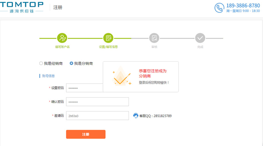The height and width of the screenshot is (146, 263).
Task: Click the 注册 page title in header
Action: click(58, 7)
